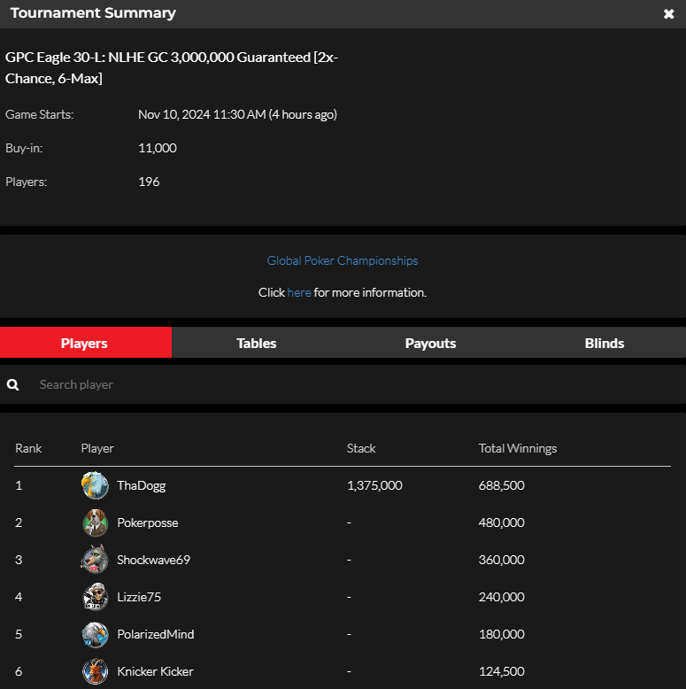686x689 pixels.
Task: Click winnings value 240,000
Action: [x=502, y=597]
